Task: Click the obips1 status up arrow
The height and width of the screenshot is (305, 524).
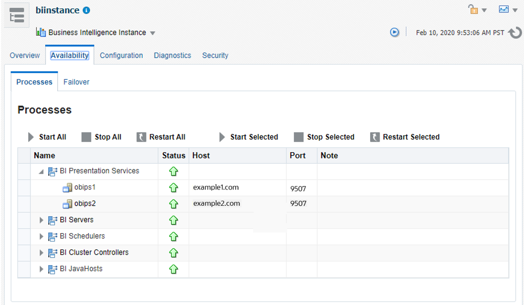Action: coord(173,187)
